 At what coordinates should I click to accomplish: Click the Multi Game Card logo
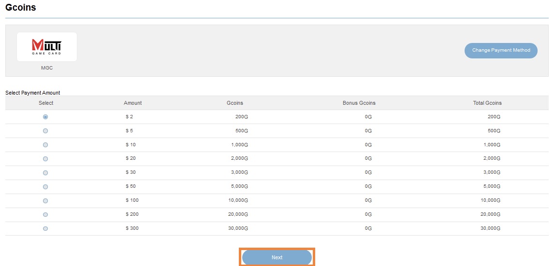click(47, 47)
